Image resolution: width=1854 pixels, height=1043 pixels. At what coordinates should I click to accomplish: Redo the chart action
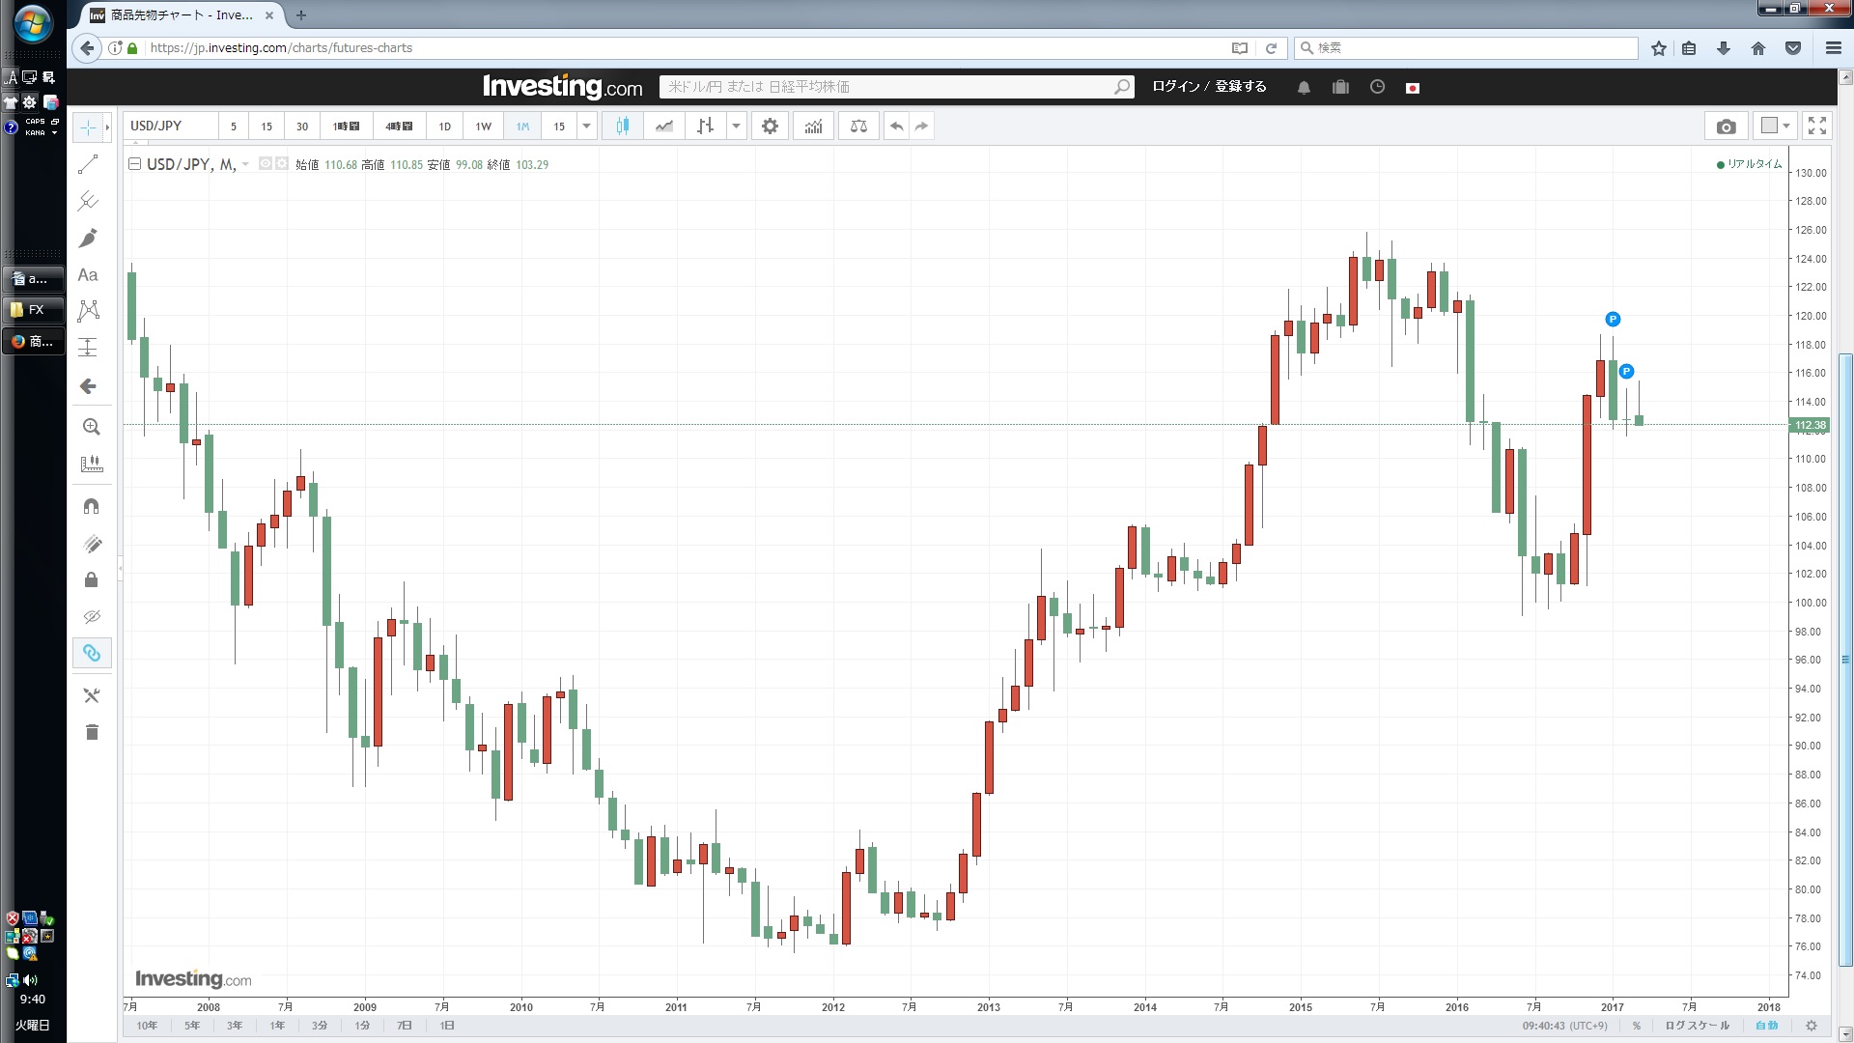pos(921,127)
